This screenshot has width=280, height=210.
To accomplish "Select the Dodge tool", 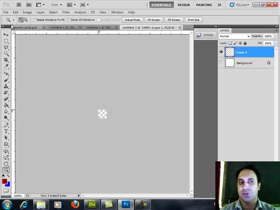I will pyautogui.click(x=6, y=118).
